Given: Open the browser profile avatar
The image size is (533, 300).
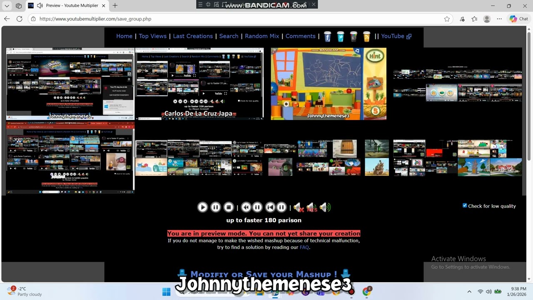Looking at the screenshot, I should pos(487,19).
